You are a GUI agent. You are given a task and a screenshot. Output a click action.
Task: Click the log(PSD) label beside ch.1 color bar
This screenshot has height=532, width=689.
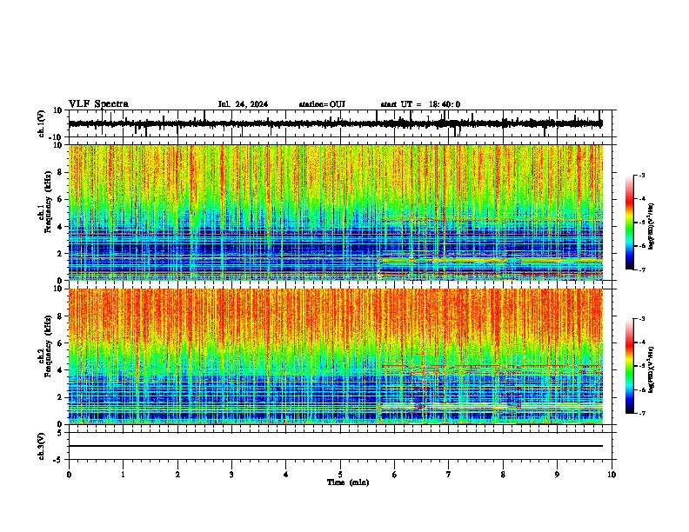pyautogui.click(x=652, y=226)
